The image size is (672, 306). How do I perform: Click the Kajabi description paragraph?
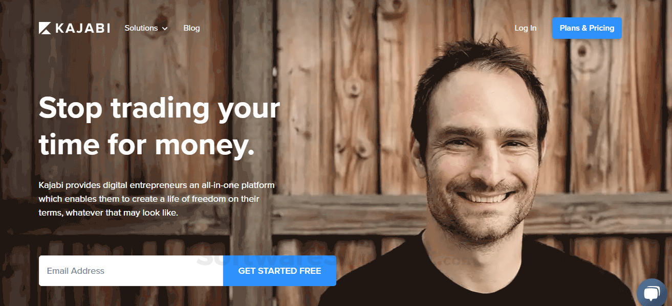(157, 199)
